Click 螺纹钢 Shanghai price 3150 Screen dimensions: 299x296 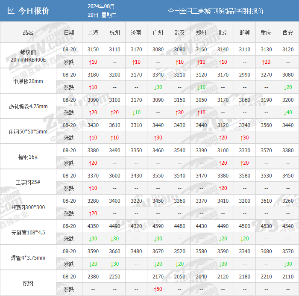point(93,50)
